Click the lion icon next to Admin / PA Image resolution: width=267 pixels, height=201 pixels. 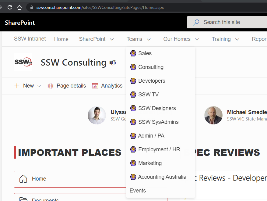pyautogui.click(x=133, y=136)
